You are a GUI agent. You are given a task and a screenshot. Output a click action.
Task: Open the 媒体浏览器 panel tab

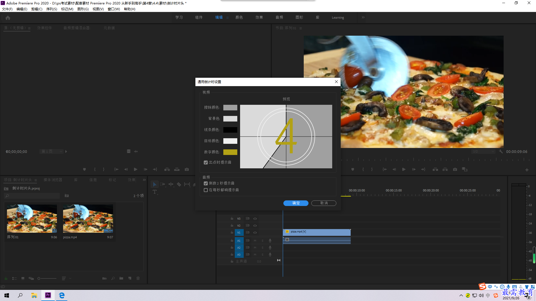click(53, 180)
